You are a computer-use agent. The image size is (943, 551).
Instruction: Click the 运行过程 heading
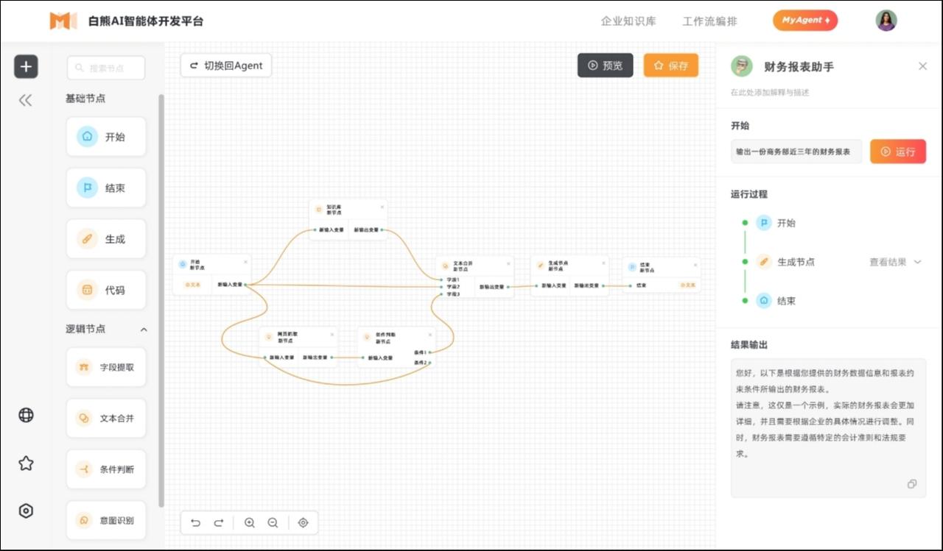click(749, 194)
